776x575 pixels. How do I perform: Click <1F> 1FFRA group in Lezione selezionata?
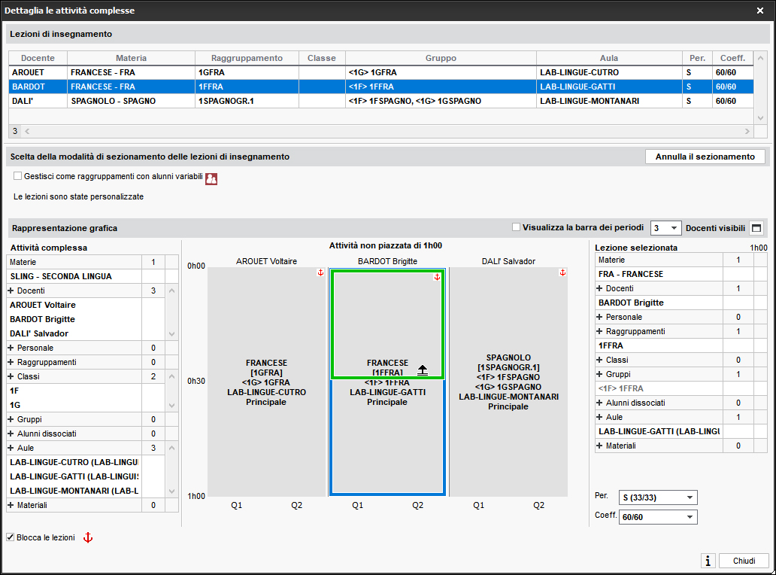coord(659,389)
